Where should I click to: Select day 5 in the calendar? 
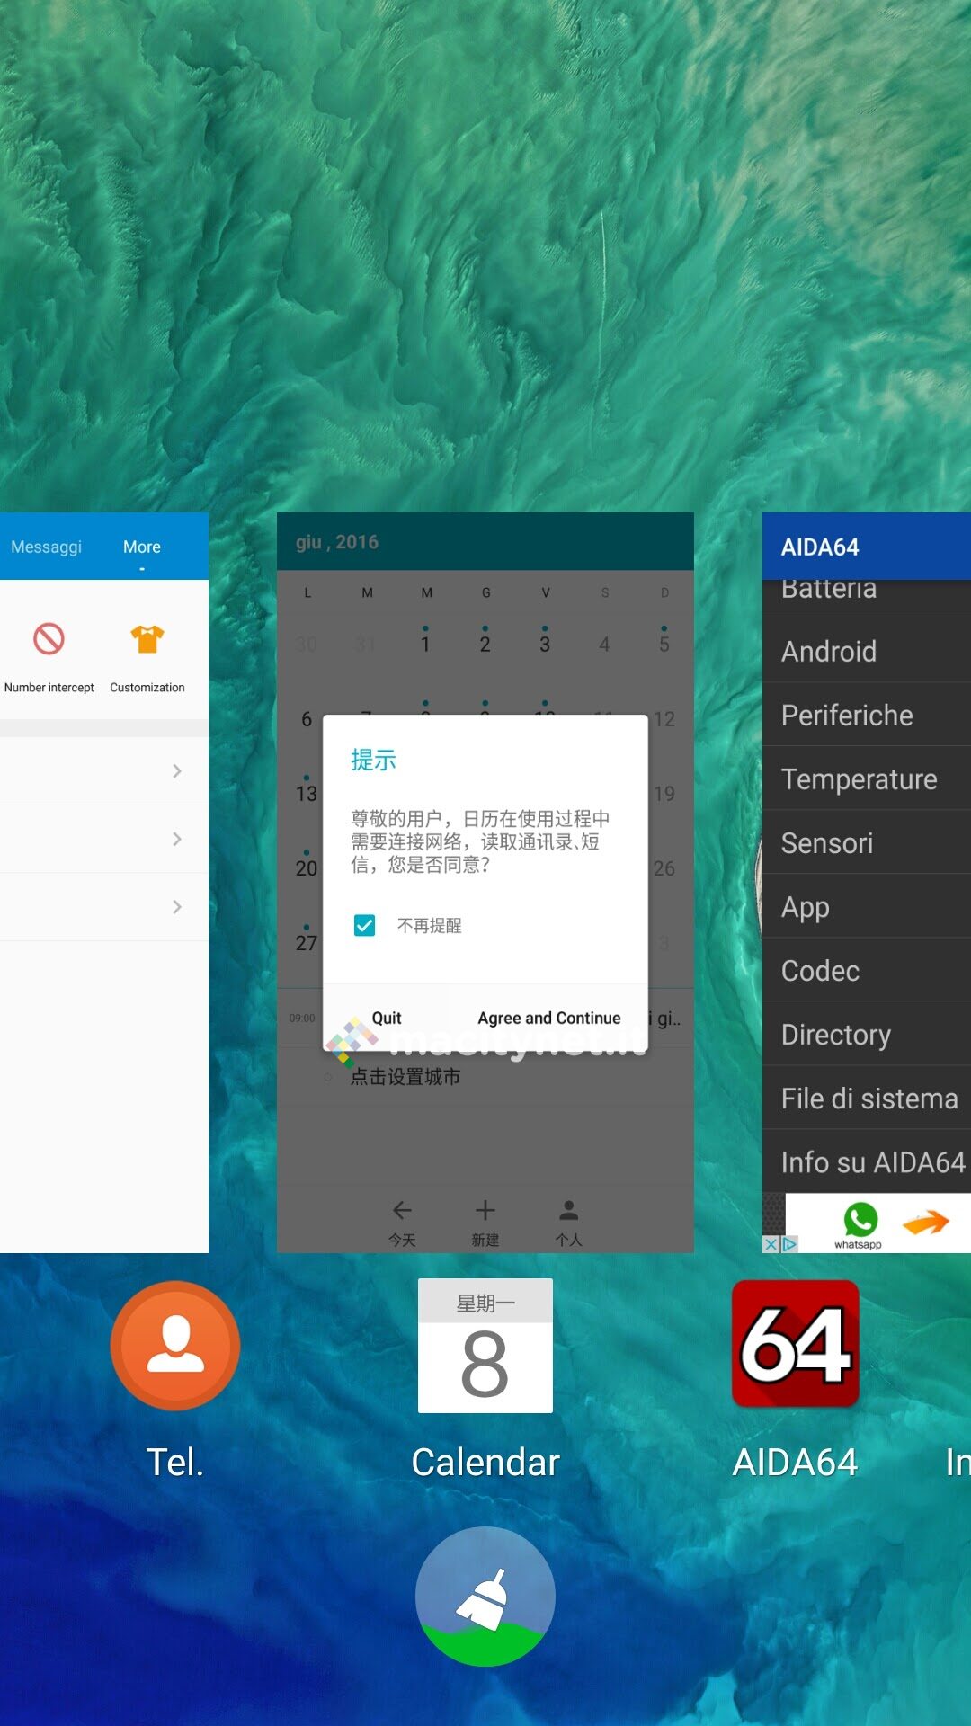[664, 644]
